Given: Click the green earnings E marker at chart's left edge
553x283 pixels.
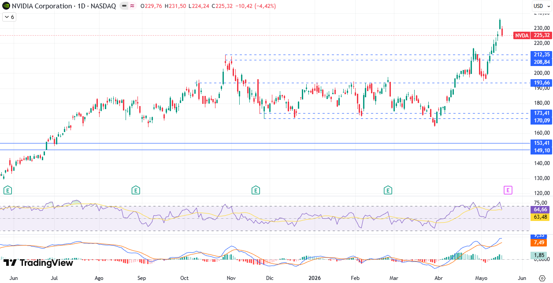Looking at the screenshot, I should pos(7,190).
